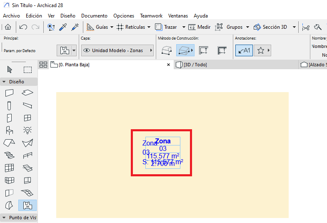Choose the Window tool in toolbox
The image size is (327, 223).
[27, 118]
